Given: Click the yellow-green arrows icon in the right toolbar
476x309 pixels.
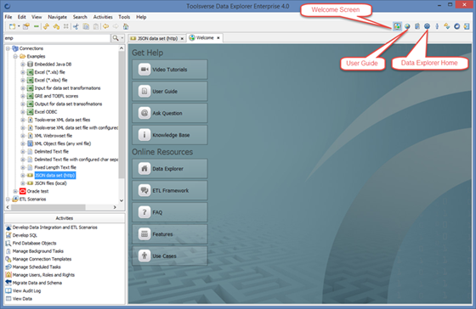Looking at the screenshot, I should (447, 26).
